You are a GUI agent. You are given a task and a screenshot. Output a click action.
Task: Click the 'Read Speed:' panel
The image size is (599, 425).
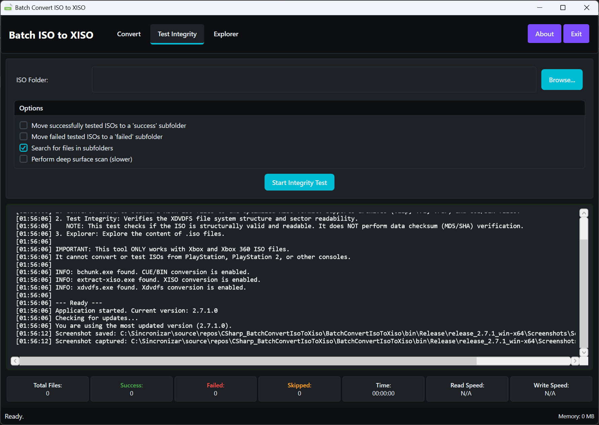pos(467,389)
